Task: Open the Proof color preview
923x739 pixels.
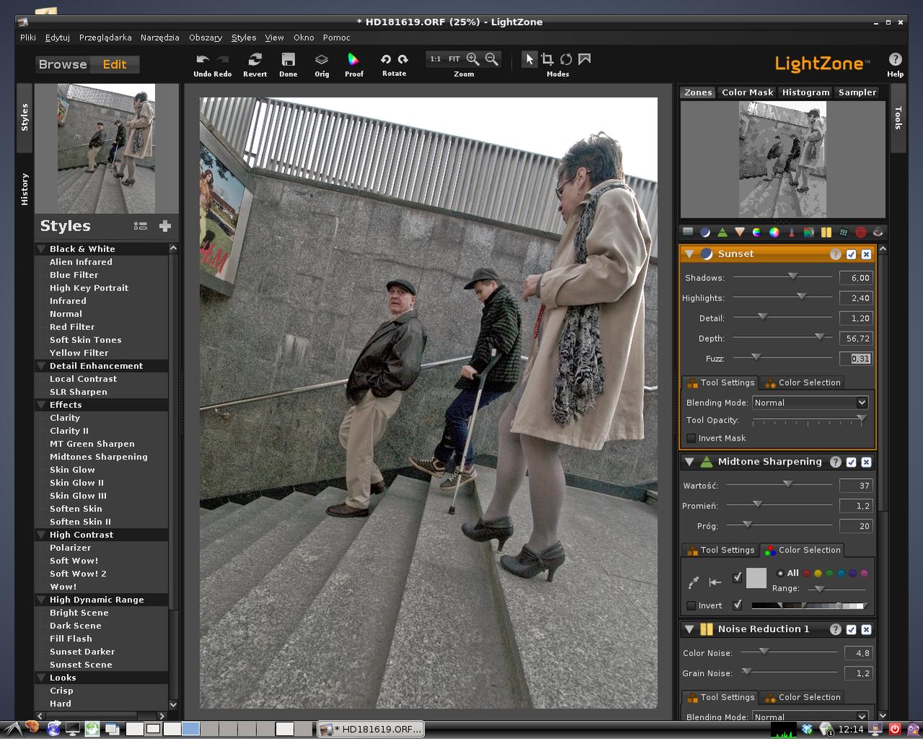Action: [x=354, y=60]
